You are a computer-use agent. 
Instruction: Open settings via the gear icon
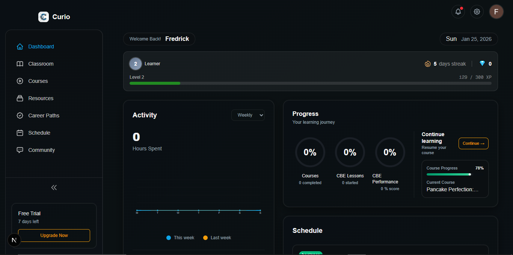point(477,12)
